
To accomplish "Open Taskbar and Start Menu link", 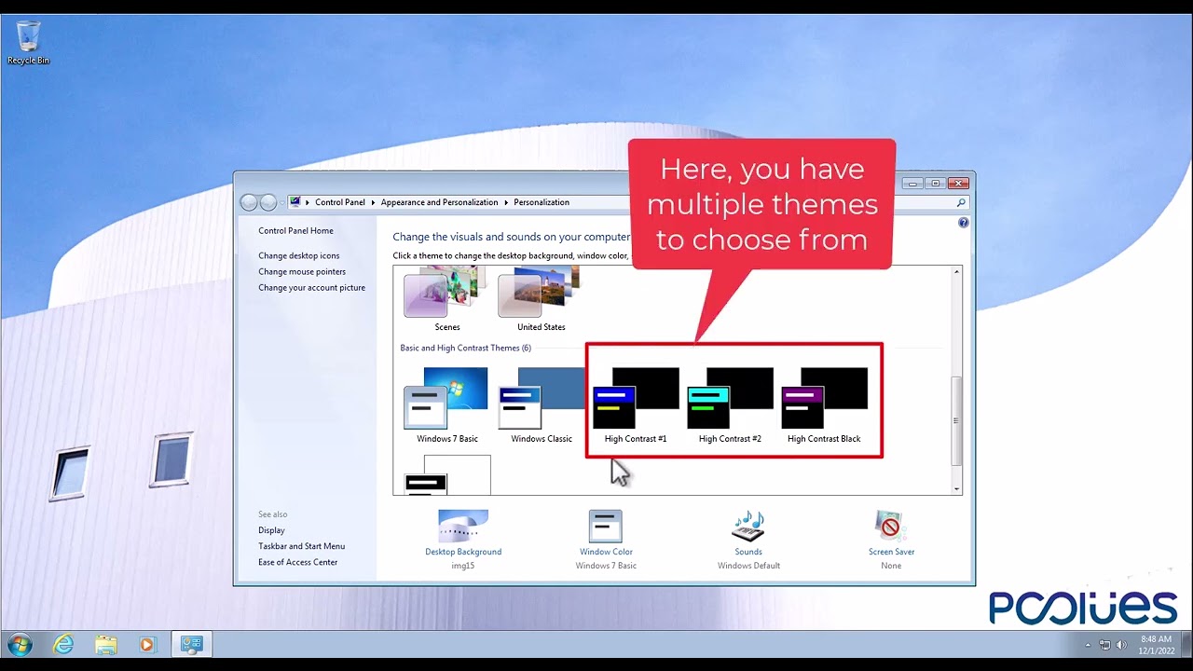I will tap(302, 546).
